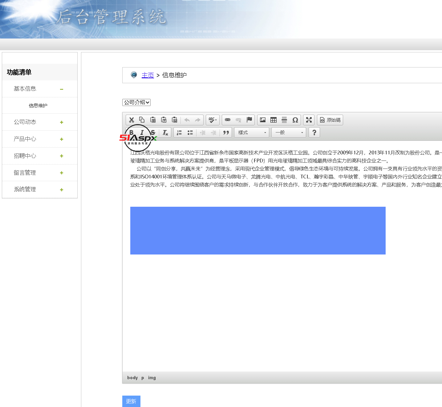Open the 樣式 styles dropdown
The height and width of the screenshot is (407, 442).
click(x=252, y=132)
